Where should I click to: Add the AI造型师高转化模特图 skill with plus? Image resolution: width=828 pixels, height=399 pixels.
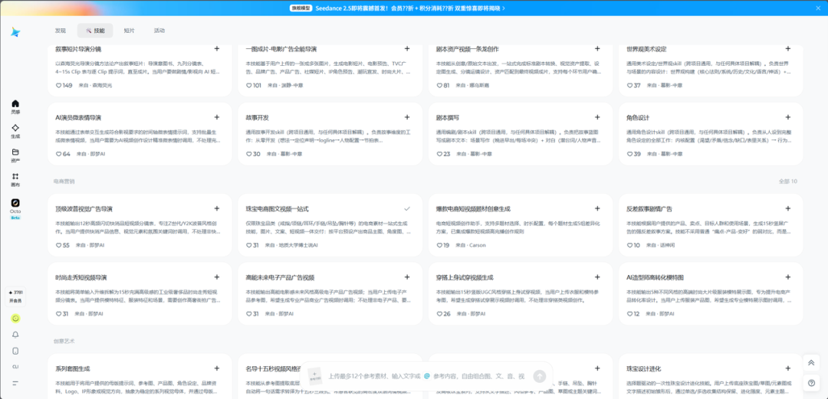click(x=787, y=277)
